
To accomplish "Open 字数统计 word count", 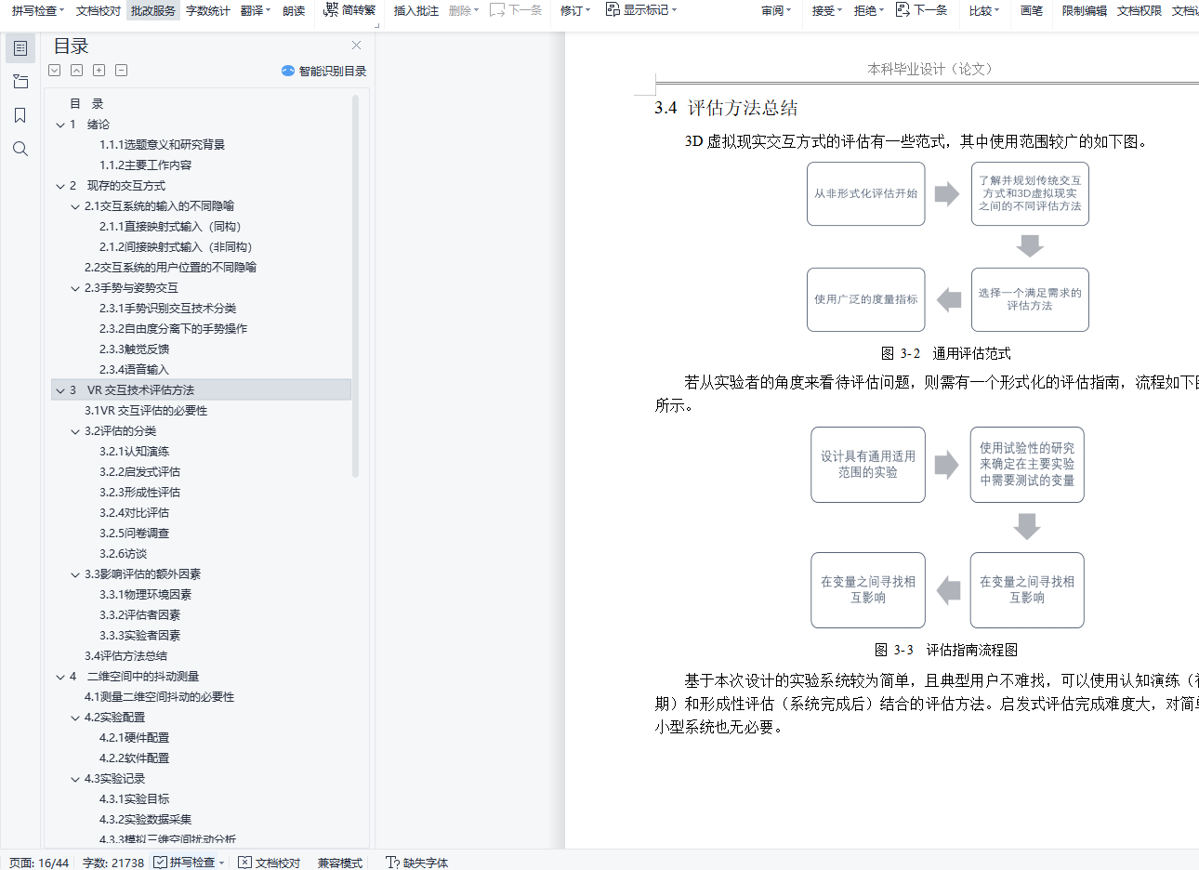I will 208,10.
